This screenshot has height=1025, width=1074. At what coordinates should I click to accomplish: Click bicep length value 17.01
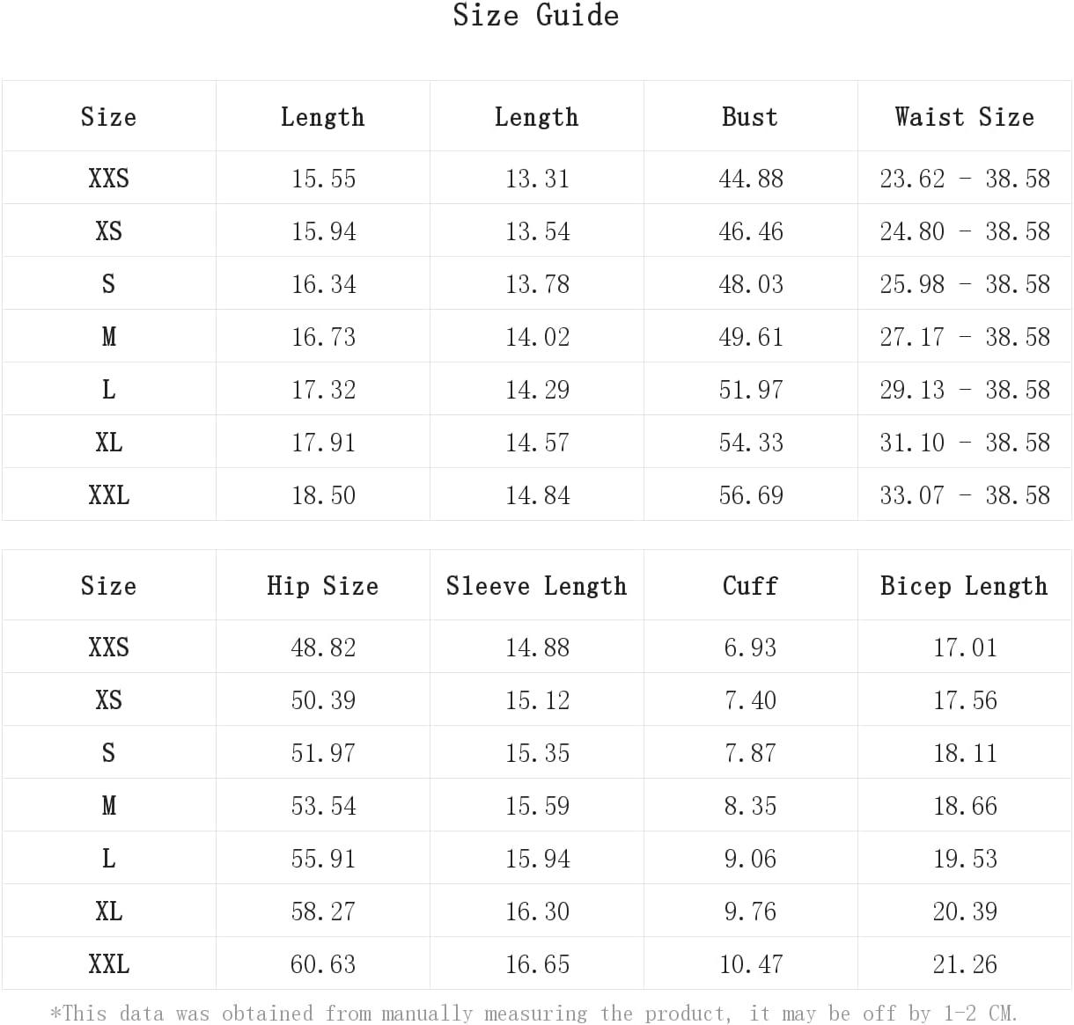click(x=965, y=648)
